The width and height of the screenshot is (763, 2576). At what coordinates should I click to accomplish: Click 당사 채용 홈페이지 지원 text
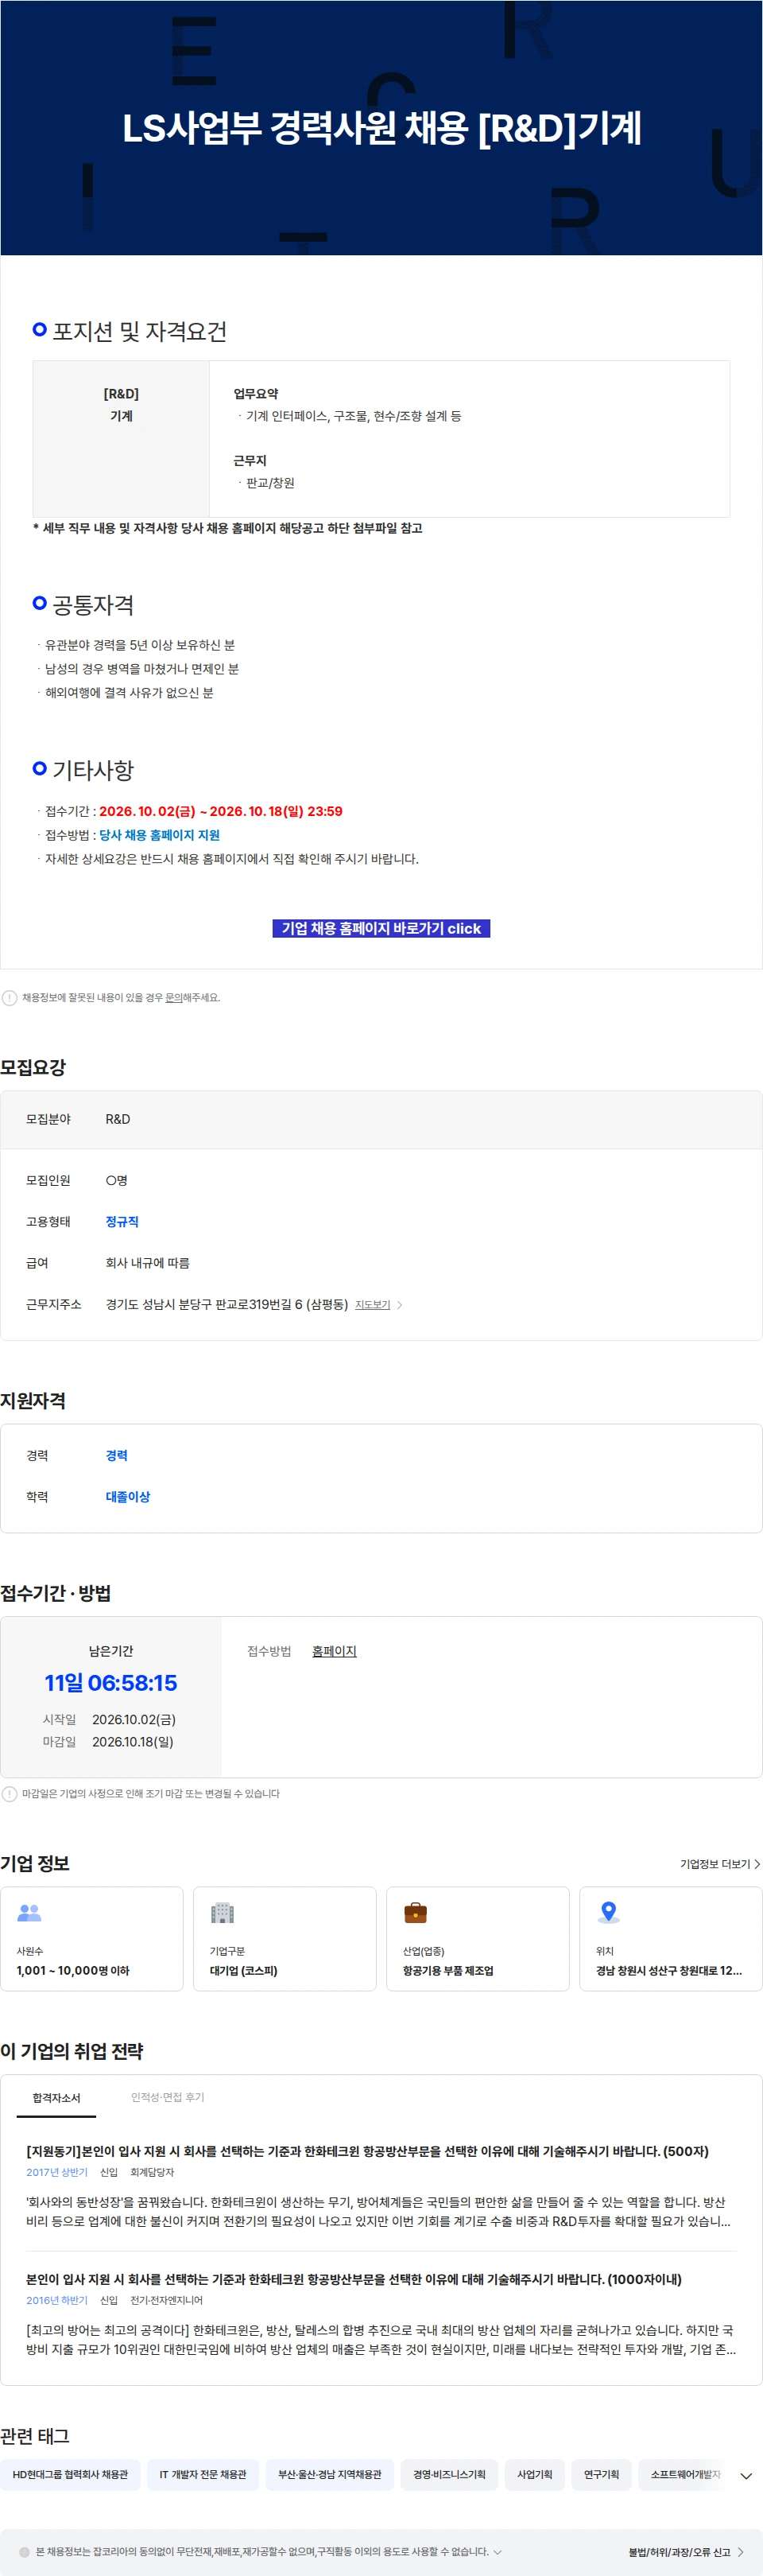159,835
